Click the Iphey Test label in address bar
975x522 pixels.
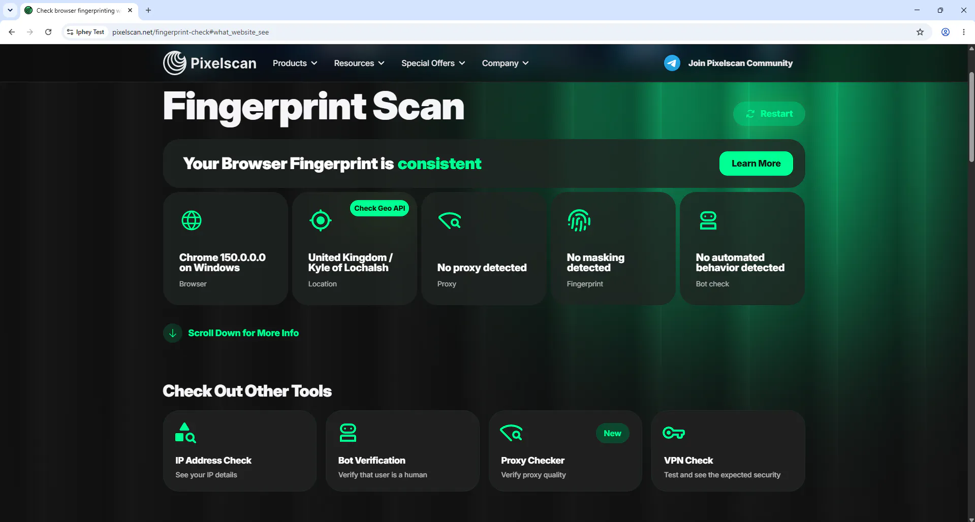[x=90, y=32]
